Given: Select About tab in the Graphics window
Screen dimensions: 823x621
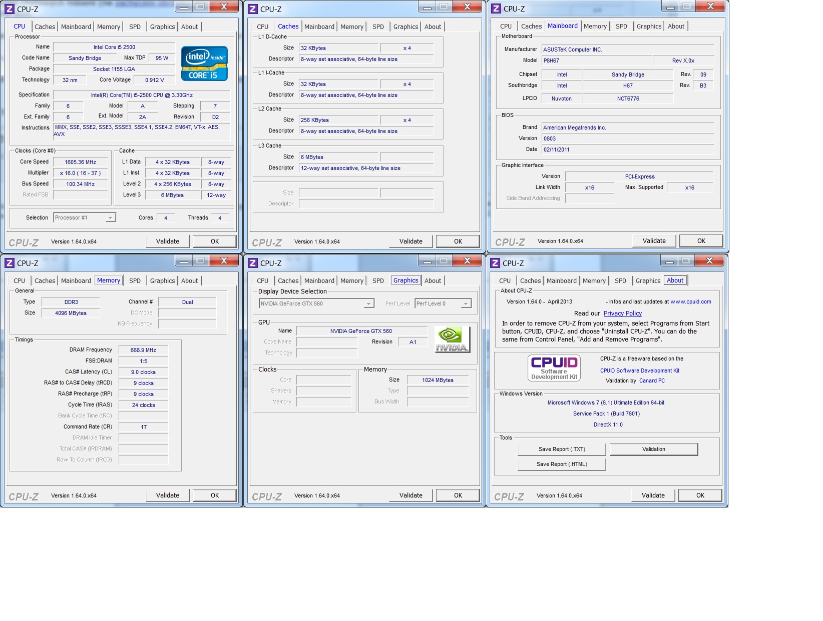Looking at the screenshot, I should tap(433, 281).
